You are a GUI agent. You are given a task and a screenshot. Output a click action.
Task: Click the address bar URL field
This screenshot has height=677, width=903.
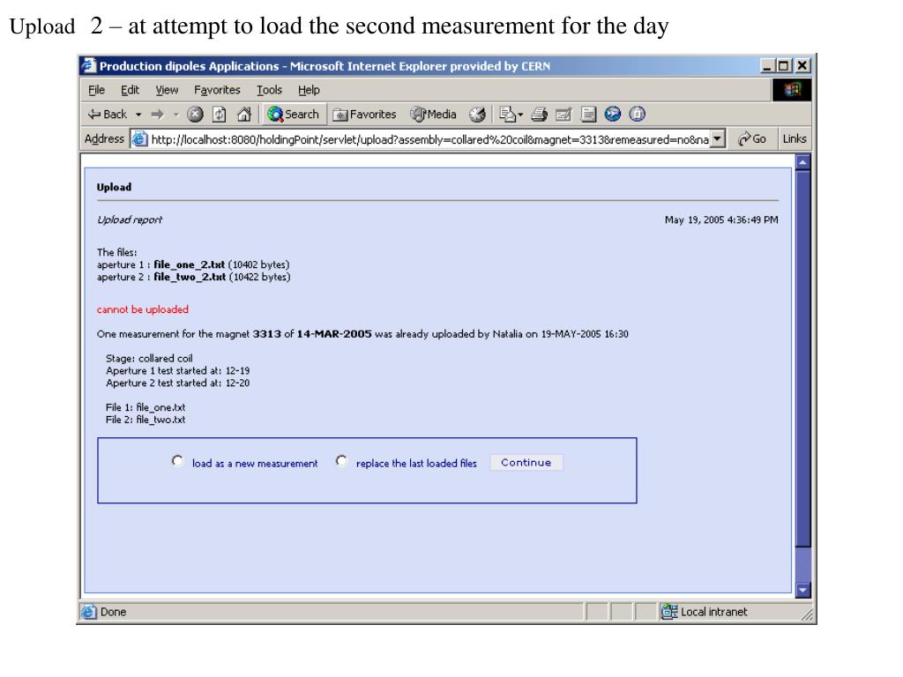(429, 139)
